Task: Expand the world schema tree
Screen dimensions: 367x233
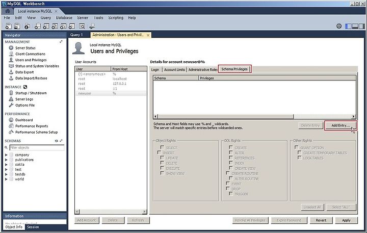Action: point(6,179)
